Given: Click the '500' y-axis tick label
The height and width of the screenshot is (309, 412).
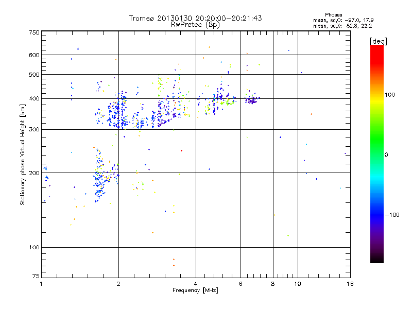Looking at the screenshot, I should pyautogui.click(x=34, y=75).
